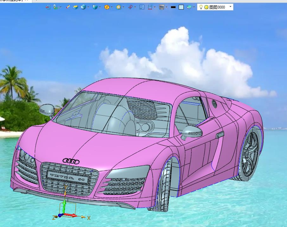Screen dimensions: 287x227
Task: Click the zoom magnifier icon
Action: (x=118, y=7)
